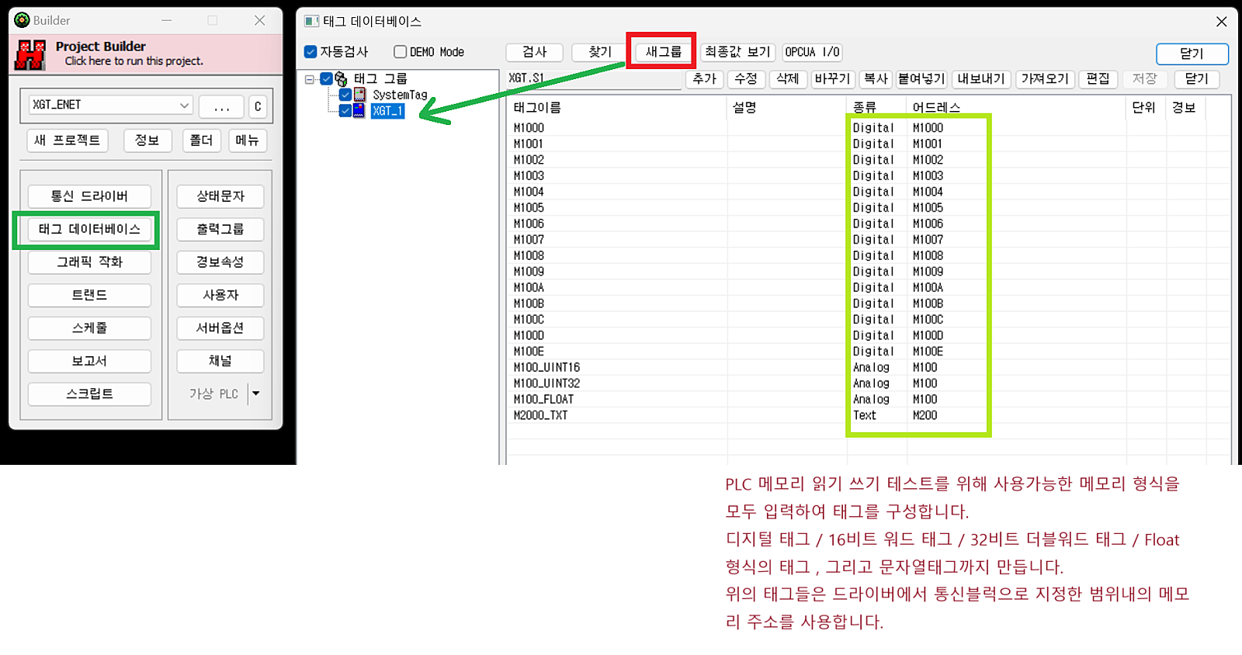Open 상태문자 settings
The image size is (1242, 655).
coord(220,196)
